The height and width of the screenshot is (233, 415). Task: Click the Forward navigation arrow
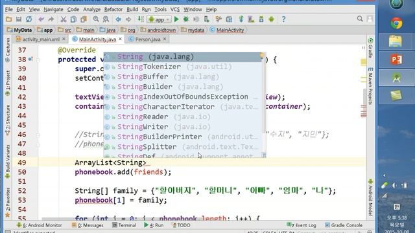pyautogui.click(x=128, y=19)
